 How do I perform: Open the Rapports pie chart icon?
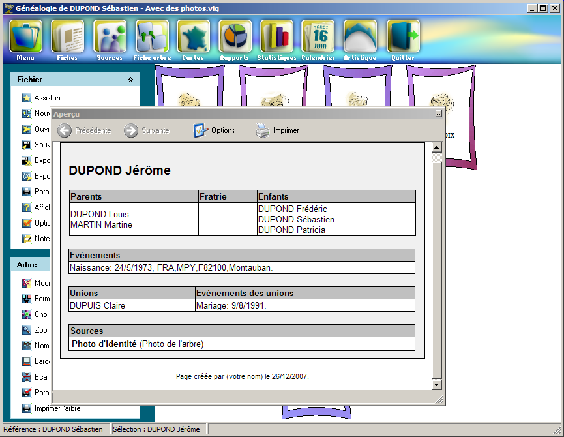click(235, 37)
